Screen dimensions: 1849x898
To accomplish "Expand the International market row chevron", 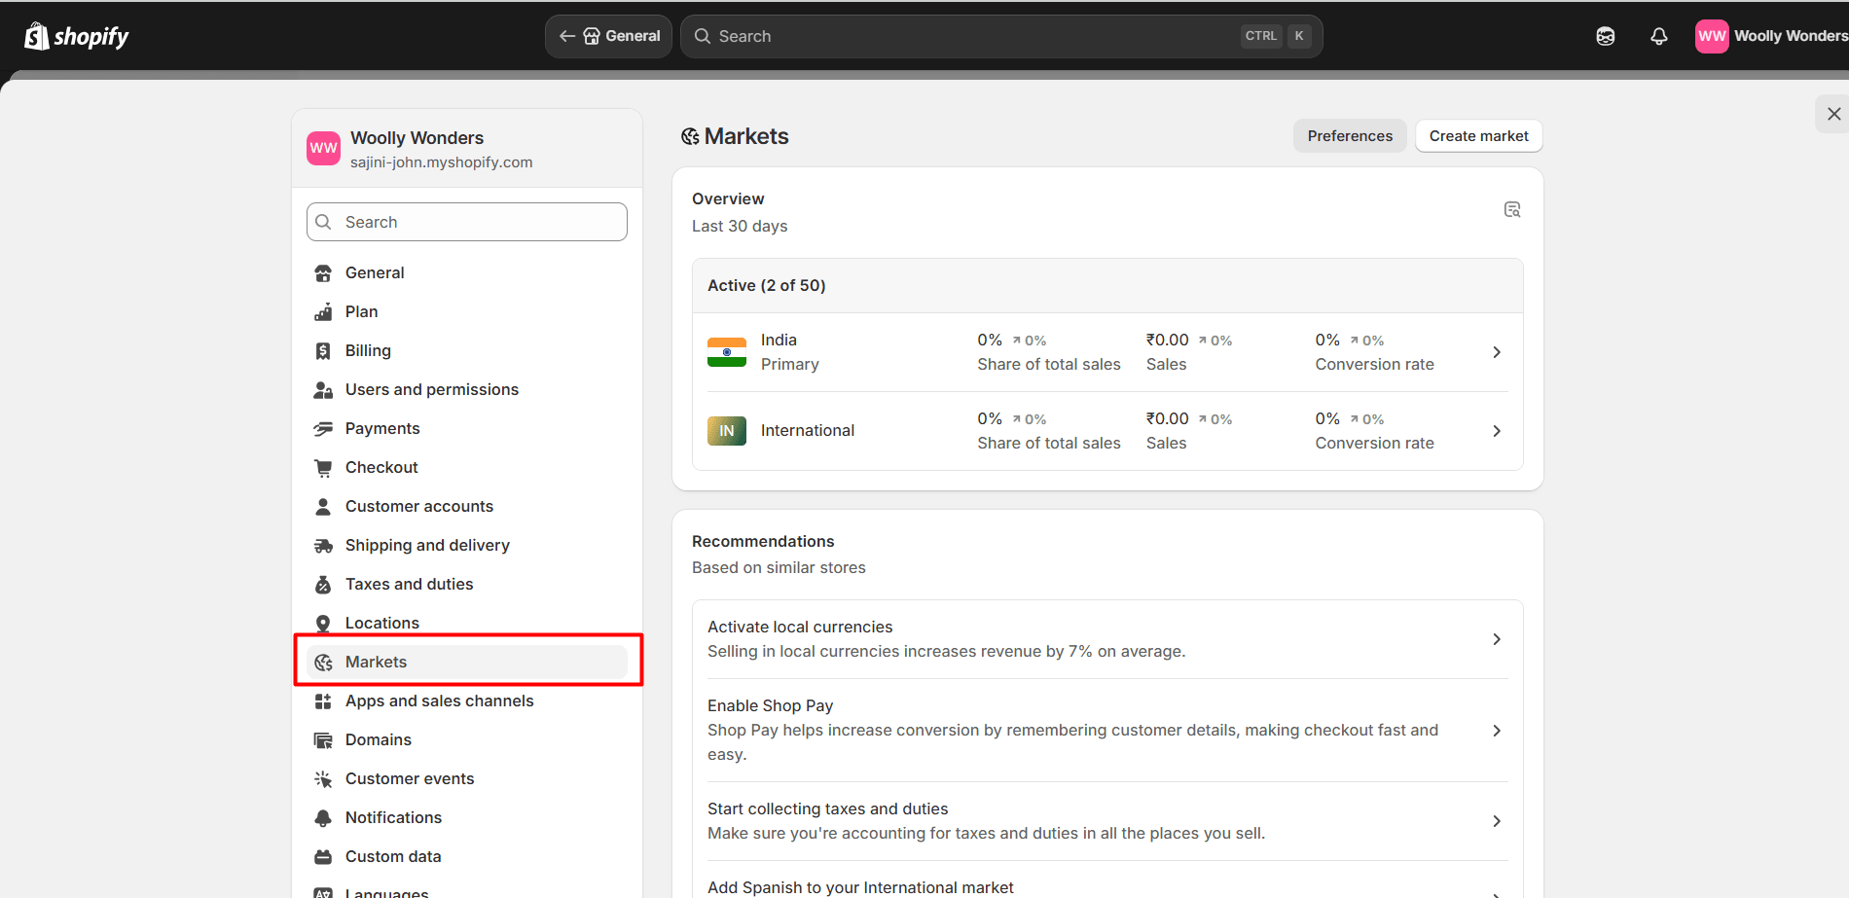I will click(1497, 431).
